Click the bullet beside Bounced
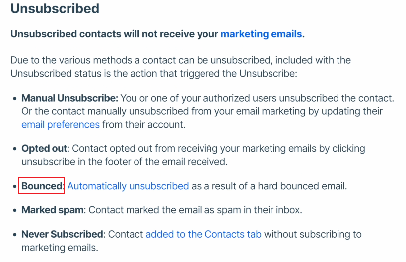This screenshot has width=406, height=262. [15, 187]
